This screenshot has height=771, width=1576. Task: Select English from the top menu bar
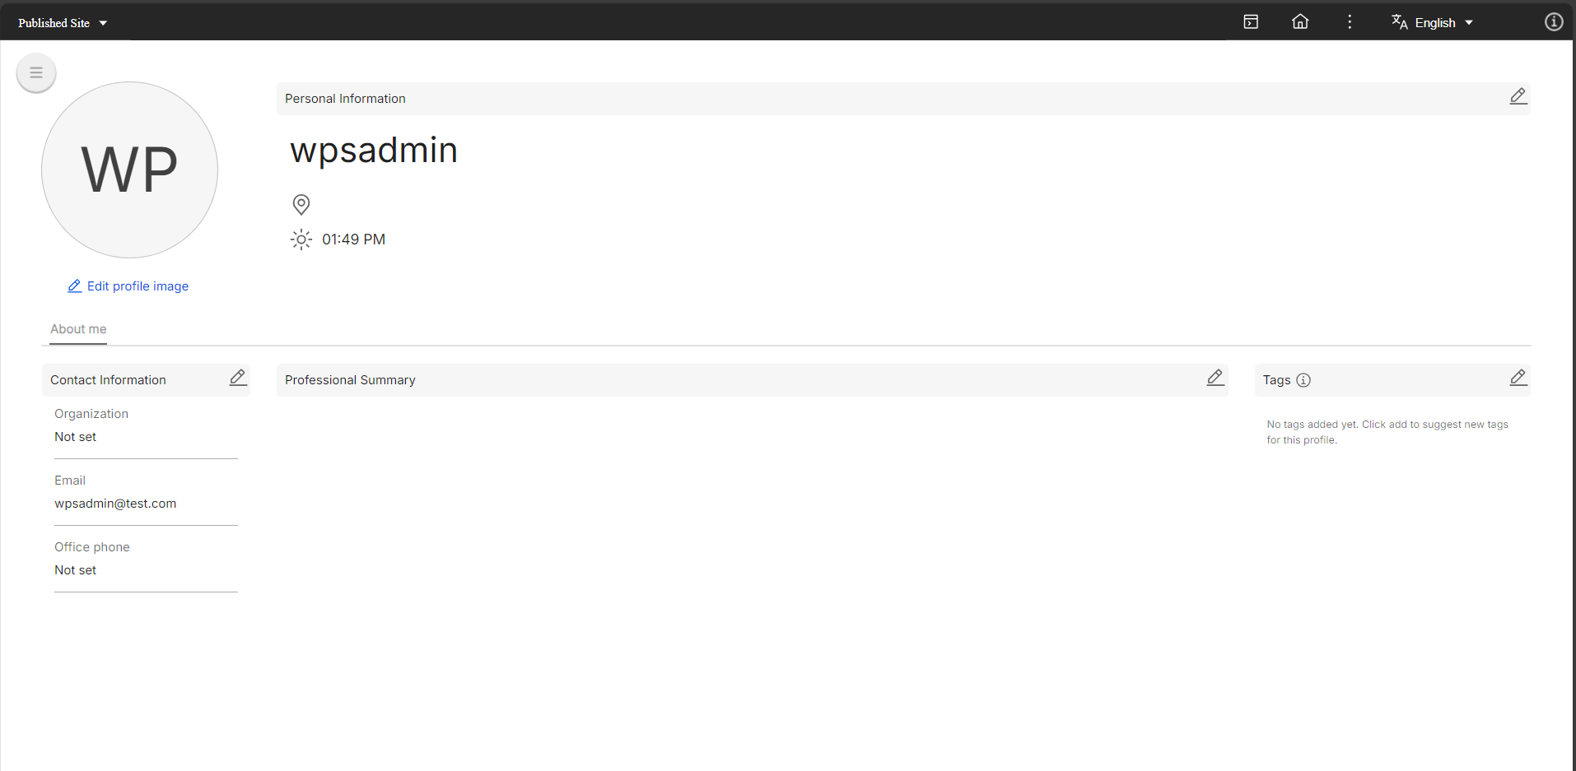click(1434, 22)
